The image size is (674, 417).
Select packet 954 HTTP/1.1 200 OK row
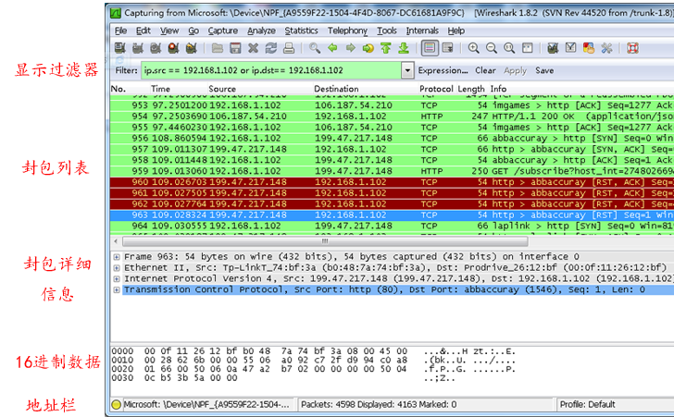tap(392, 117)
